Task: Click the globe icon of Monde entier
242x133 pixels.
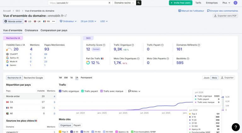Action: coord(6,21)
